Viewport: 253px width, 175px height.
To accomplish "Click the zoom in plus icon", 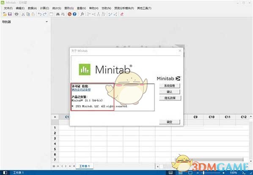I will click(x=223, y=173).
